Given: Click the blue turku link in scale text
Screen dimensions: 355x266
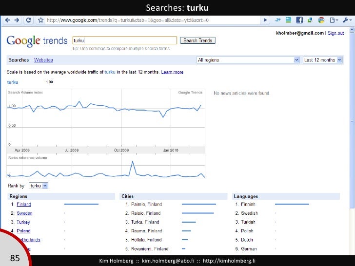Looking at the screenshot, I should click(x=110, y=72).
